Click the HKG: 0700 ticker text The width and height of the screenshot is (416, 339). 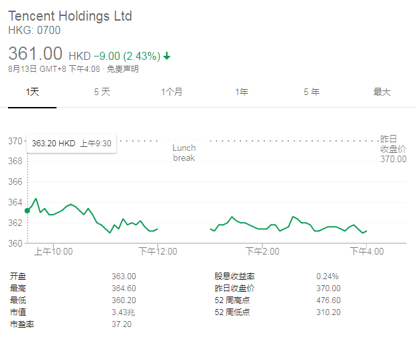(33, 31)
